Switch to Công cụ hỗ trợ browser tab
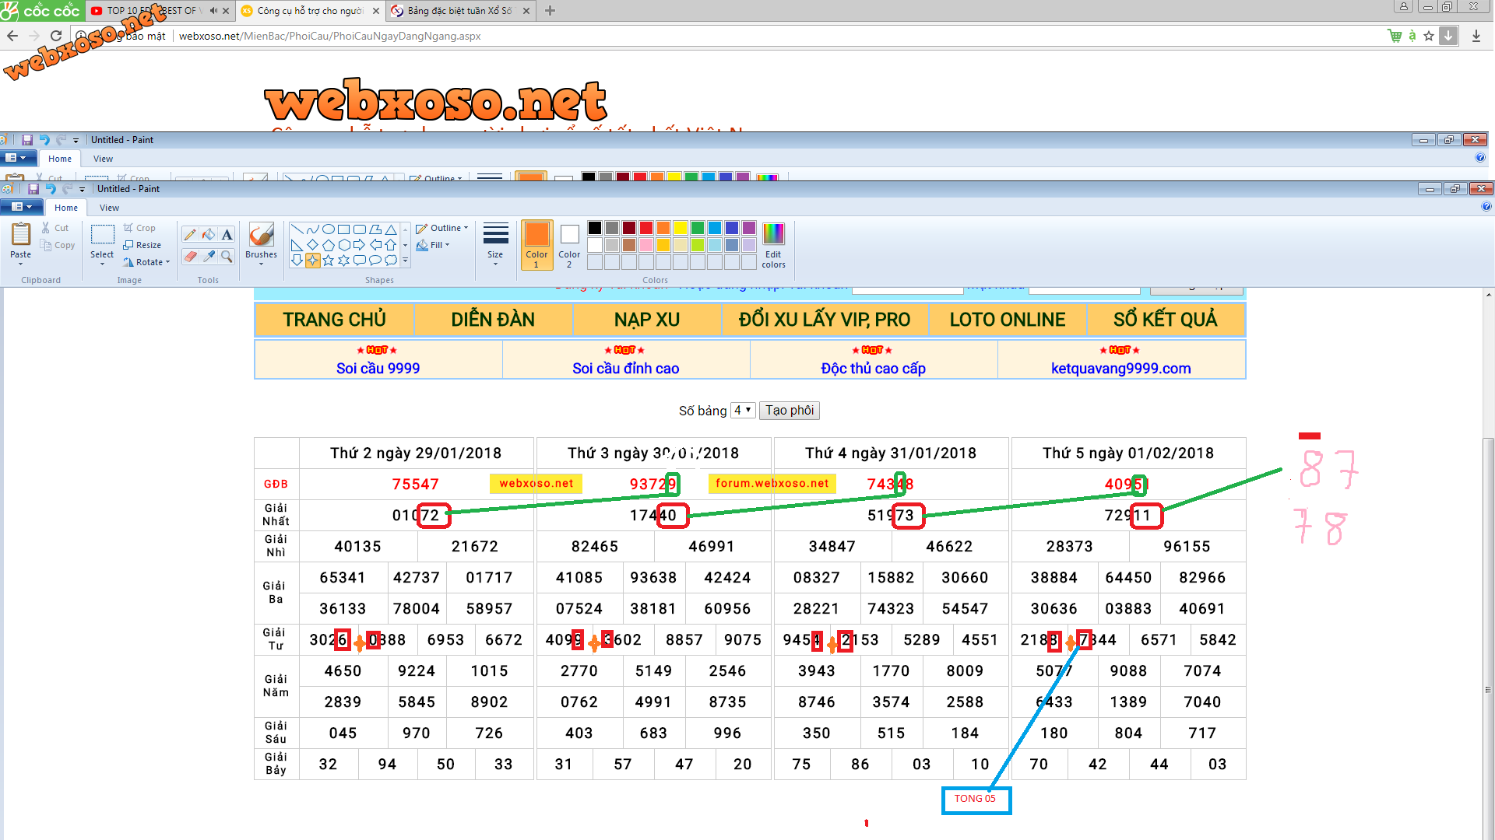This screenshot has width=1495, height=840. (310, 11)
